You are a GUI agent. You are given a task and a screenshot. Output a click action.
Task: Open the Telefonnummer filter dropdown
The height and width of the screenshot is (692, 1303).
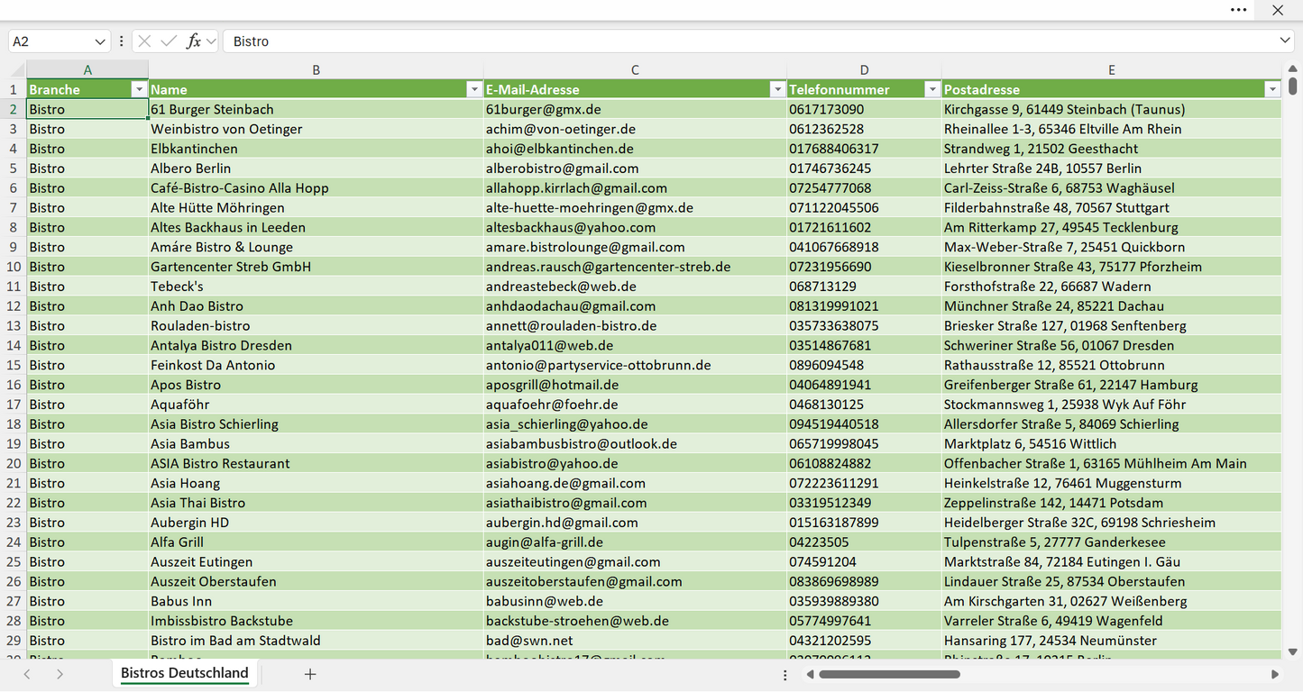(x=932, y=89)
